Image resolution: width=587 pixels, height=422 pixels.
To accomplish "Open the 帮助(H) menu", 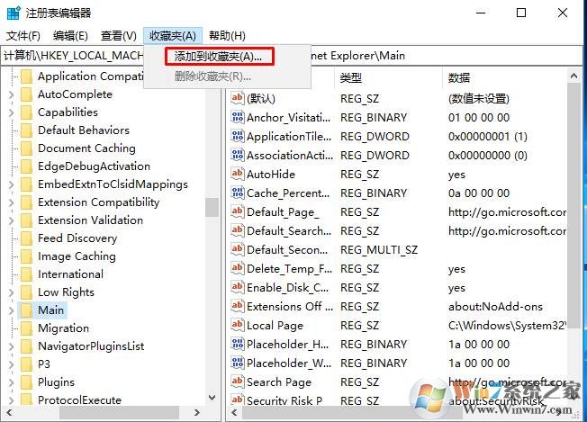I will pos(227,36).
